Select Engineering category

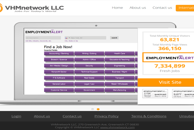[119, 66]
